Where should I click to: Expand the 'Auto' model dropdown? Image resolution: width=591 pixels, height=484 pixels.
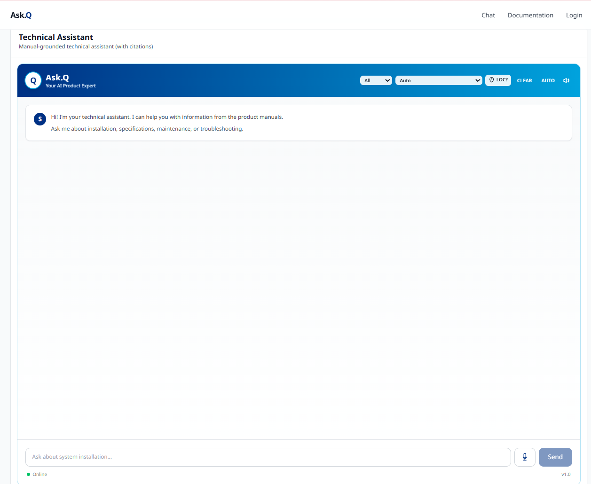point(439,80)
